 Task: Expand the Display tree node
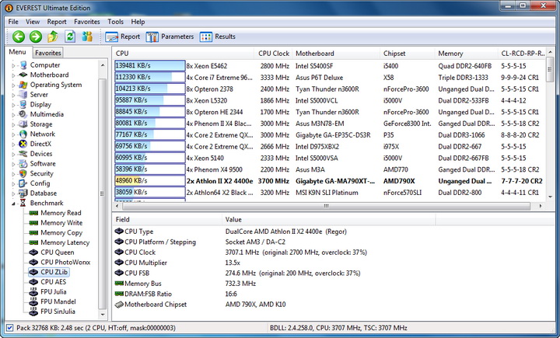point(13,105)
